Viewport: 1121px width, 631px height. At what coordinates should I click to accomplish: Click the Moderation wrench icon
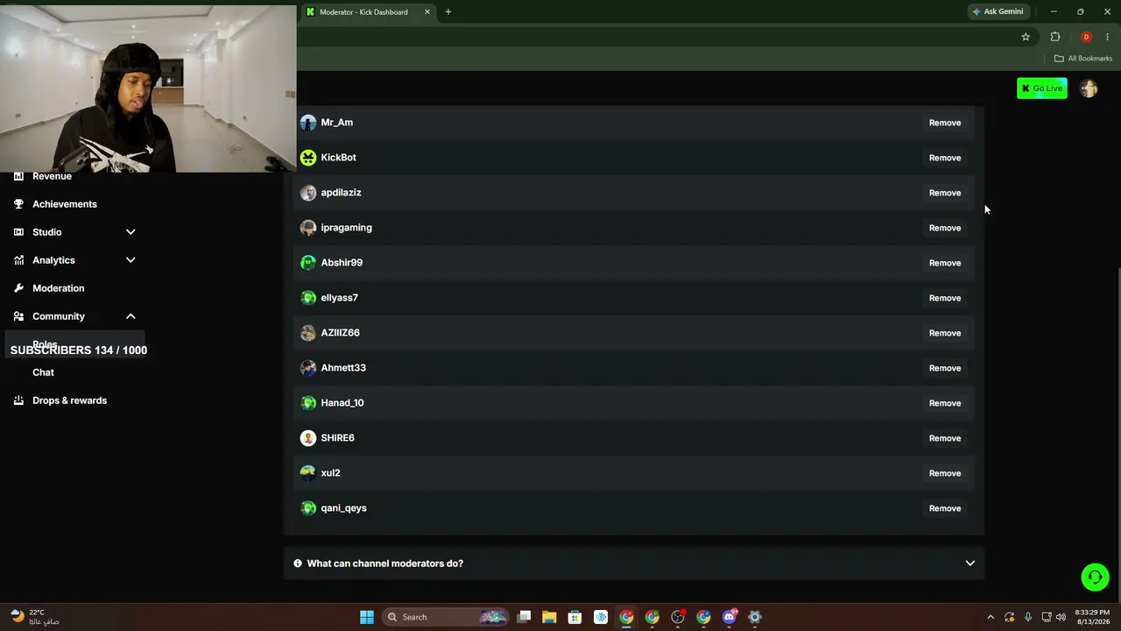click(18, 288)
